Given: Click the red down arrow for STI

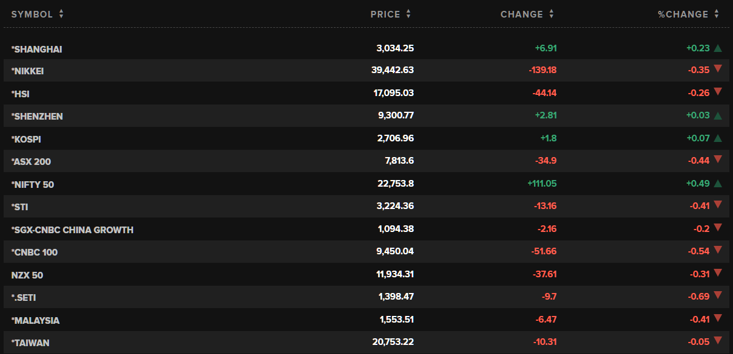Looking at the screenshot, I should click(718, 205).
